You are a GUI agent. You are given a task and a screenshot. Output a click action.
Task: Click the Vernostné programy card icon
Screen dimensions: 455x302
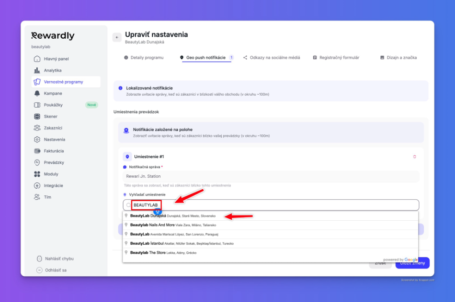[37, 82]
